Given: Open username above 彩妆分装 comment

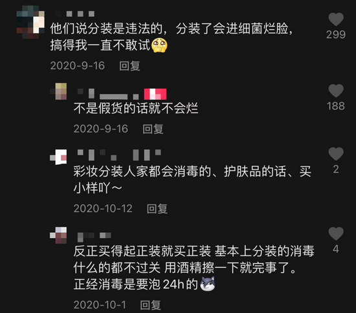Looking at the screenshot, I should (x=119, y=155).
